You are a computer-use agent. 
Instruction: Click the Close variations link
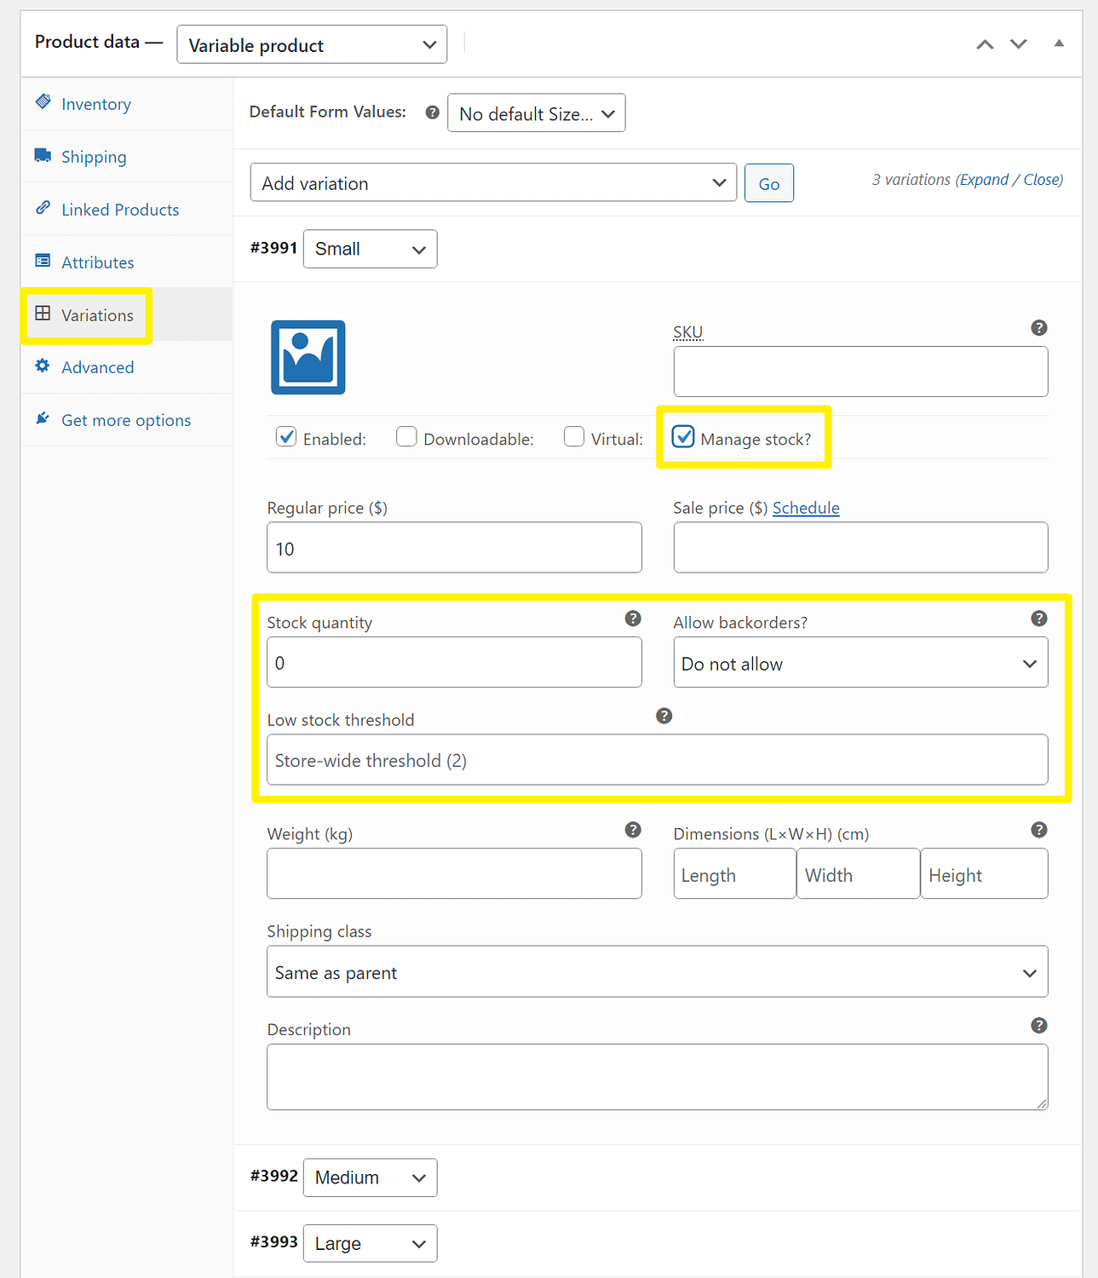(1043, 180)
